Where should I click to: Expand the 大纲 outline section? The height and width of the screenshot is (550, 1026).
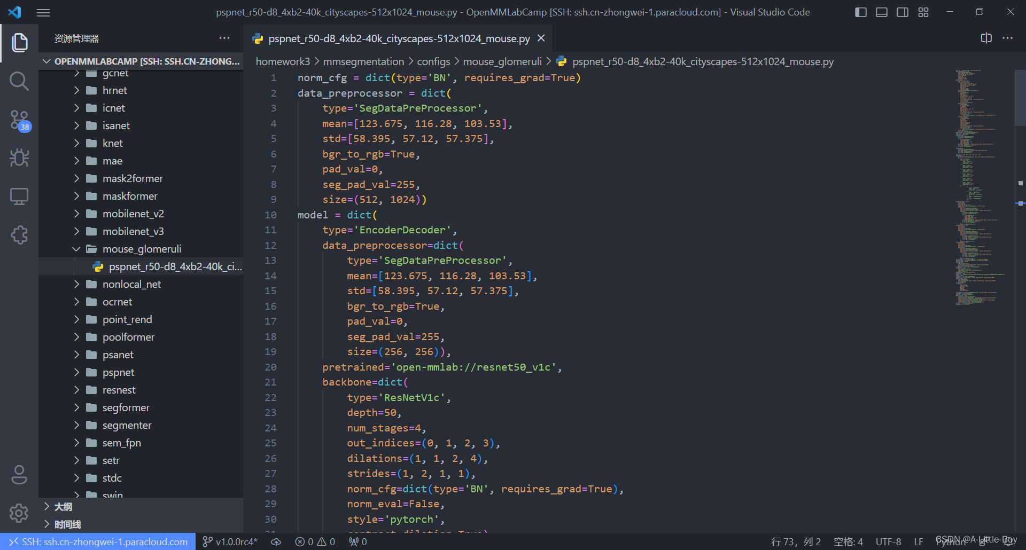pyautogui.click(x=142, y=507)
